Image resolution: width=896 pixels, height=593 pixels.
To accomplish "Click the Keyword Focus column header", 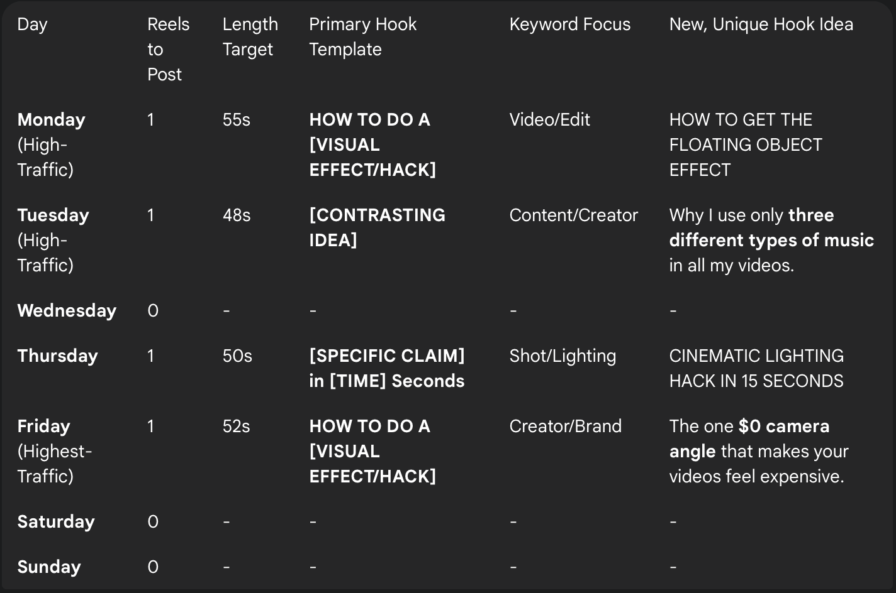I will [569, 24].
